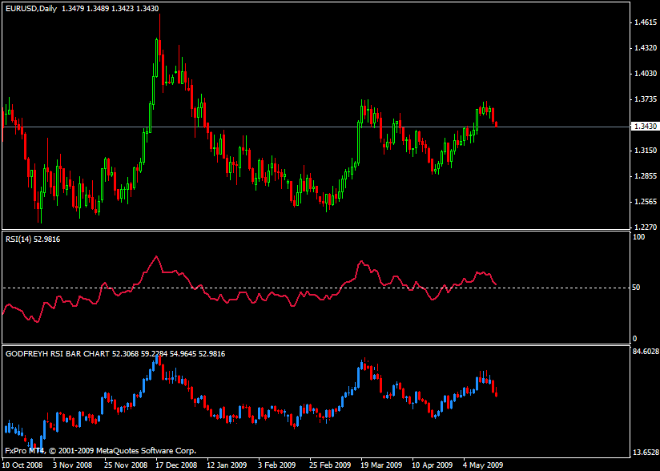Viewport: 660px width, 471px height.
Task: Click the FxPro MT4 MetaQuotes copyright text
Action: pos(100,450)
